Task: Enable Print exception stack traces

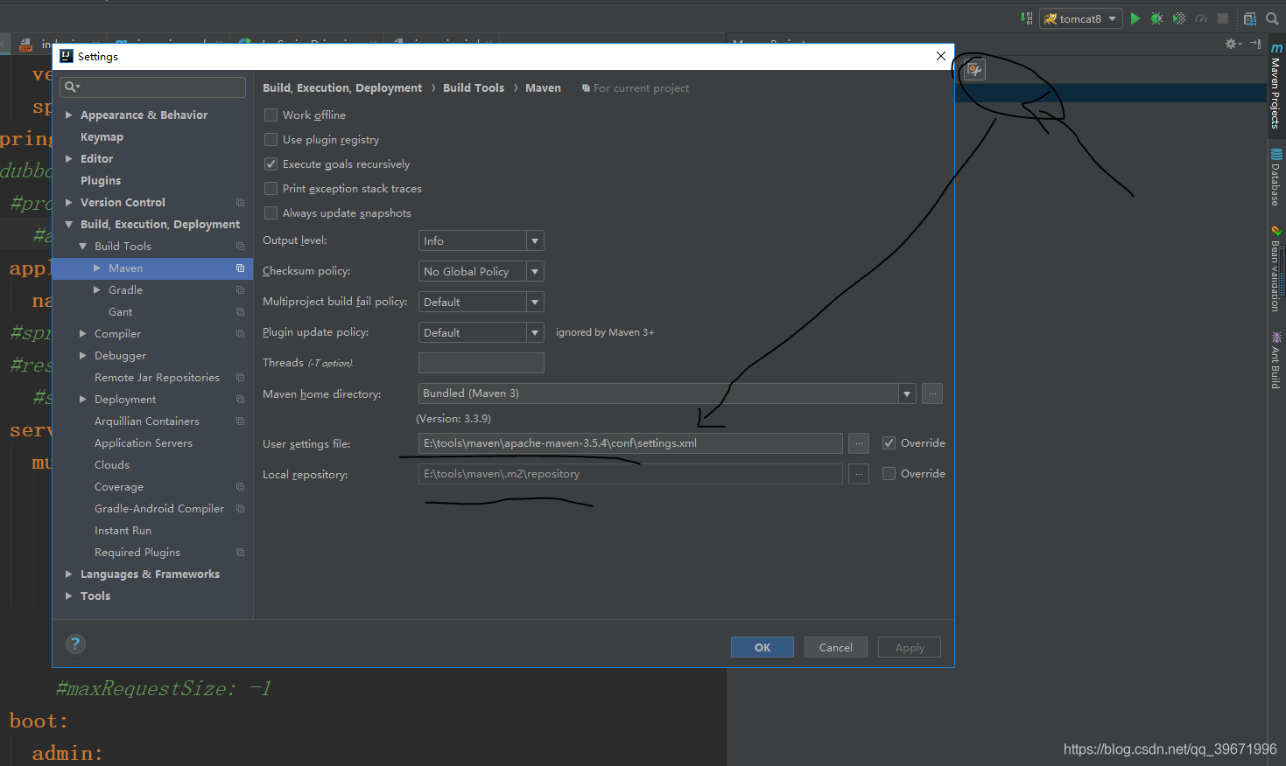Action: (271, 188)
